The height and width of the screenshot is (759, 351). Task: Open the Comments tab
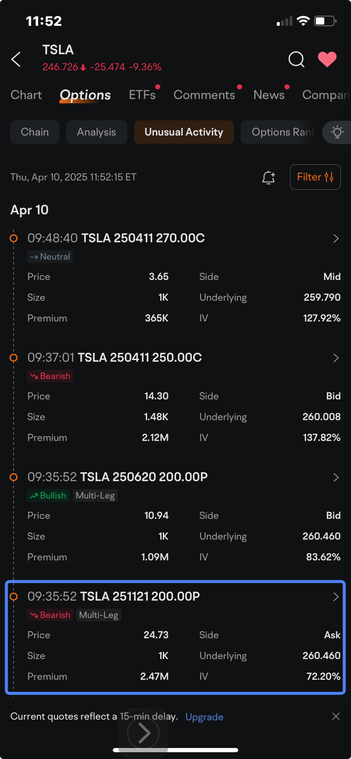204,95
